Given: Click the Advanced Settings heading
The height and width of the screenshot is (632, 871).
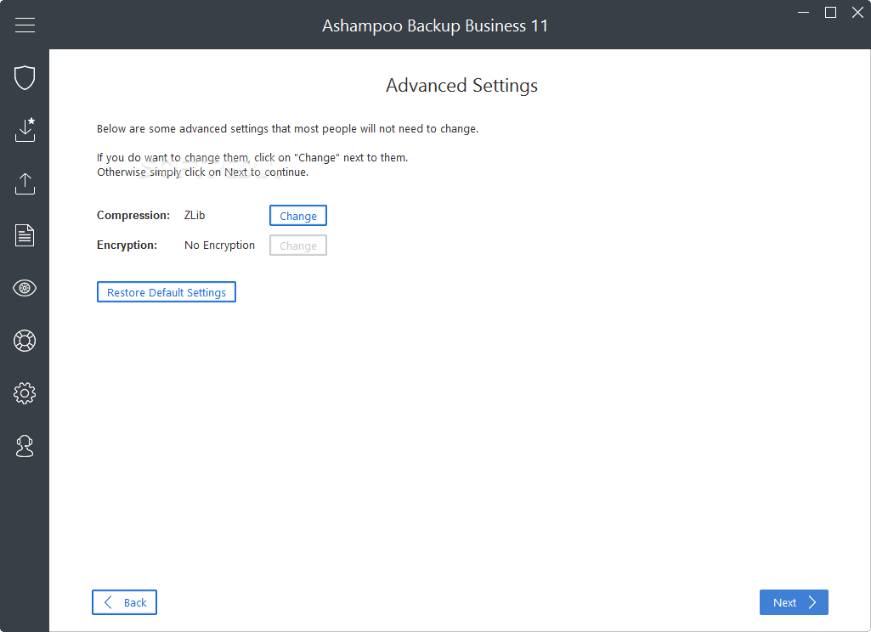Looking at the screenshot, I should coord(461,86).
